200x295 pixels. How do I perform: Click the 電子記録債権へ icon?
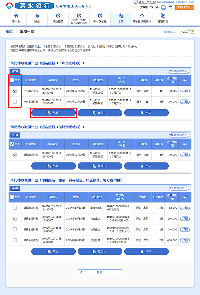(x=142, y=16)
